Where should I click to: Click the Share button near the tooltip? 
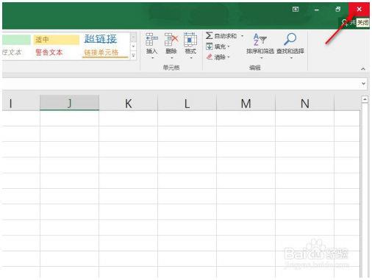pyautogui.click(x=348, y=23)
